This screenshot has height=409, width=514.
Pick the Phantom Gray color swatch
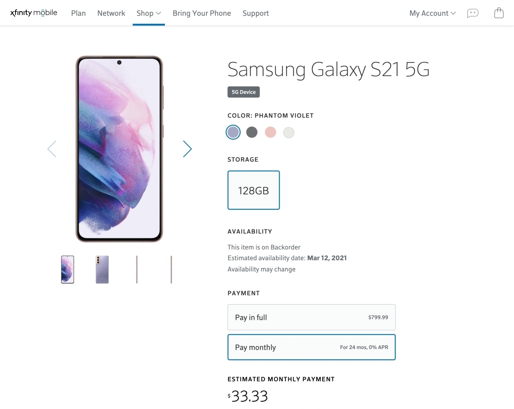tap(252, 132)
